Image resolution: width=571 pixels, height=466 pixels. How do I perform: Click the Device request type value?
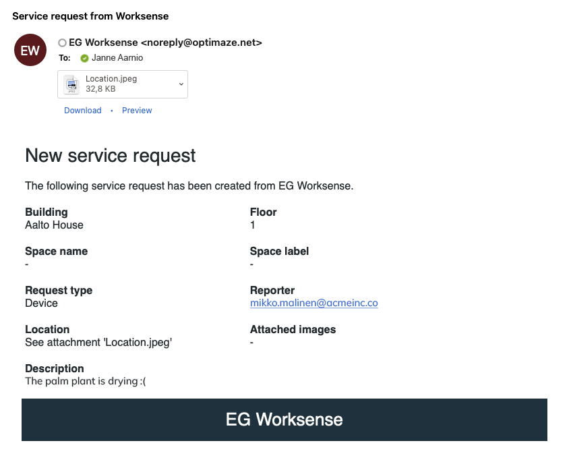[41, 303]
